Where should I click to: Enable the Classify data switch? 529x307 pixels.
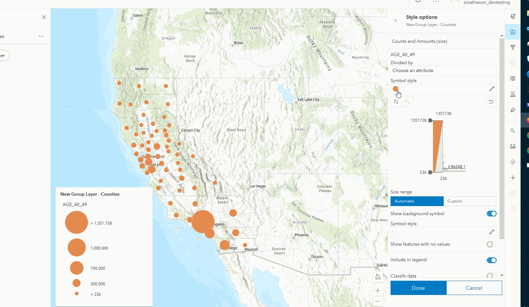click(491, 276)
